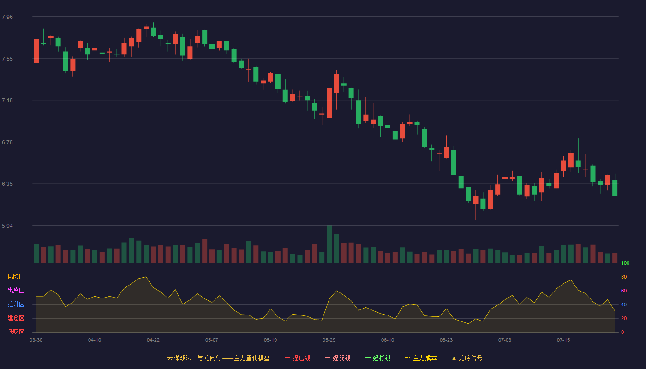
Task: Click the 出货区 zone label
Action: tap(16, 291)
